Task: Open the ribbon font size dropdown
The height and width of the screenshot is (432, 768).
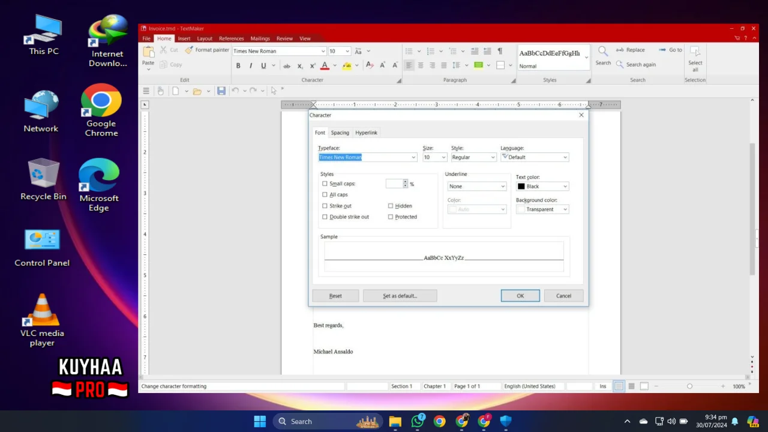Action: click(x=347, y=51)
